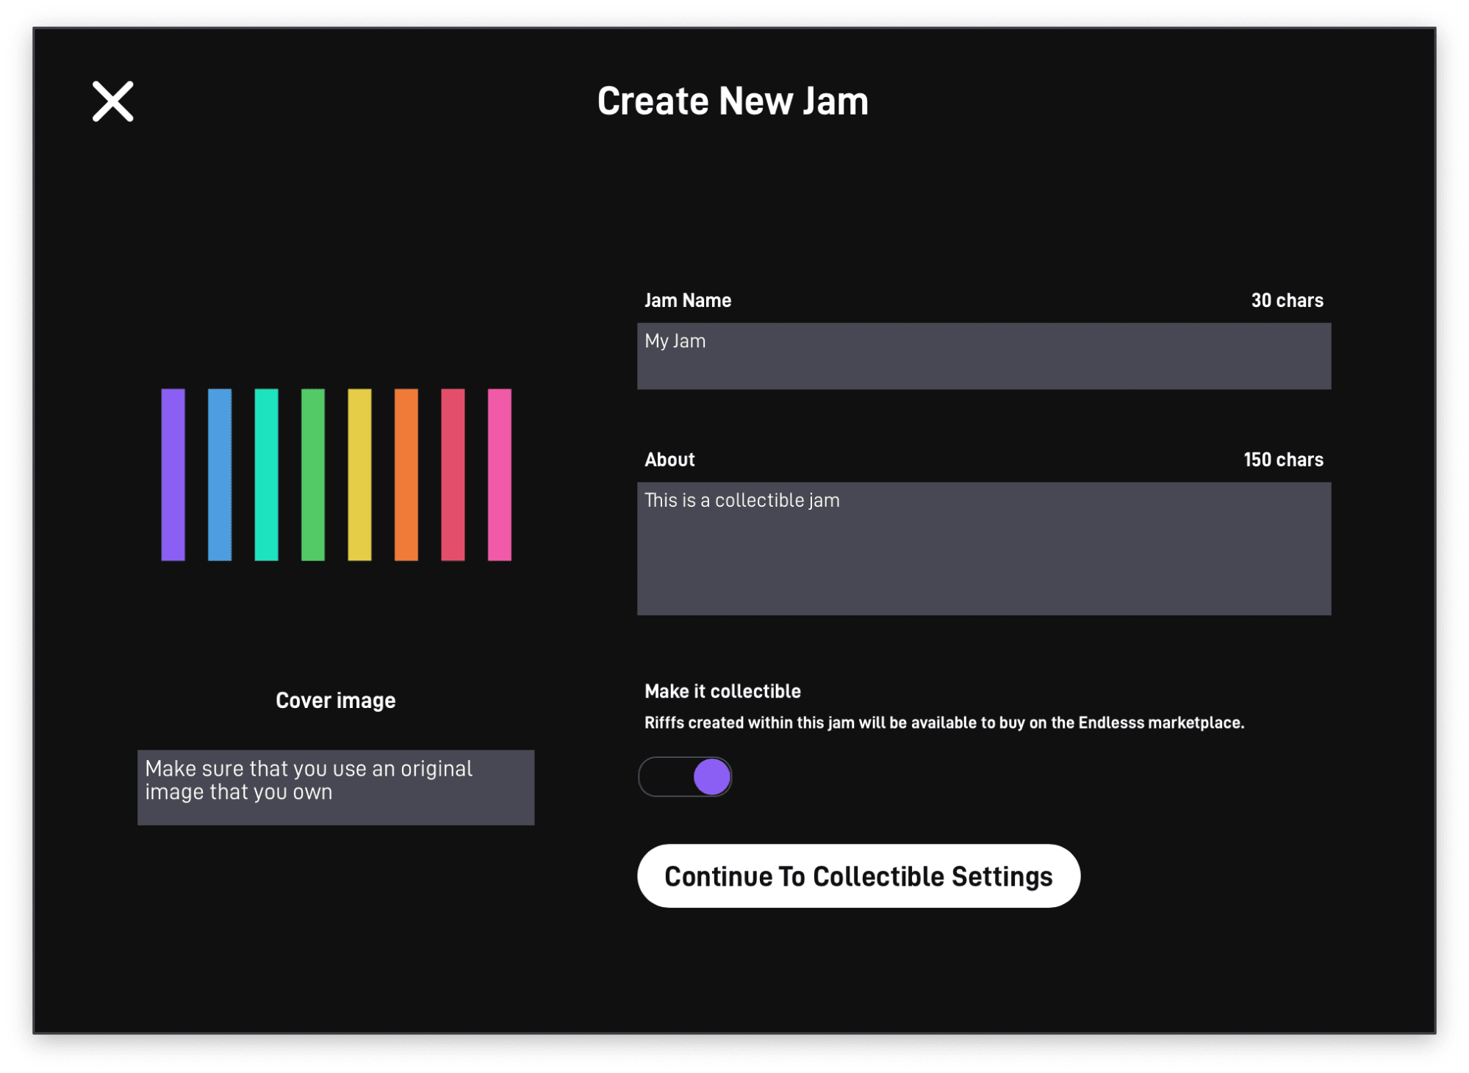Click the orange bar in cover image
Screen dimensions: 1469x1073
click(x=406, y=475)
